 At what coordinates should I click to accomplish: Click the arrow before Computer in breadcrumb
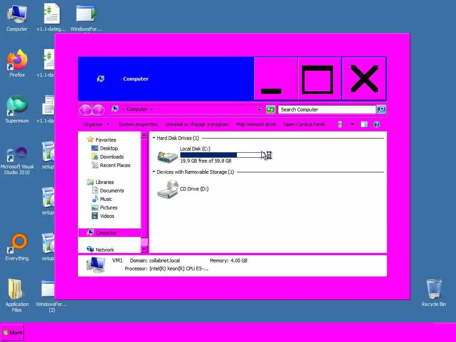coord(123,110)
